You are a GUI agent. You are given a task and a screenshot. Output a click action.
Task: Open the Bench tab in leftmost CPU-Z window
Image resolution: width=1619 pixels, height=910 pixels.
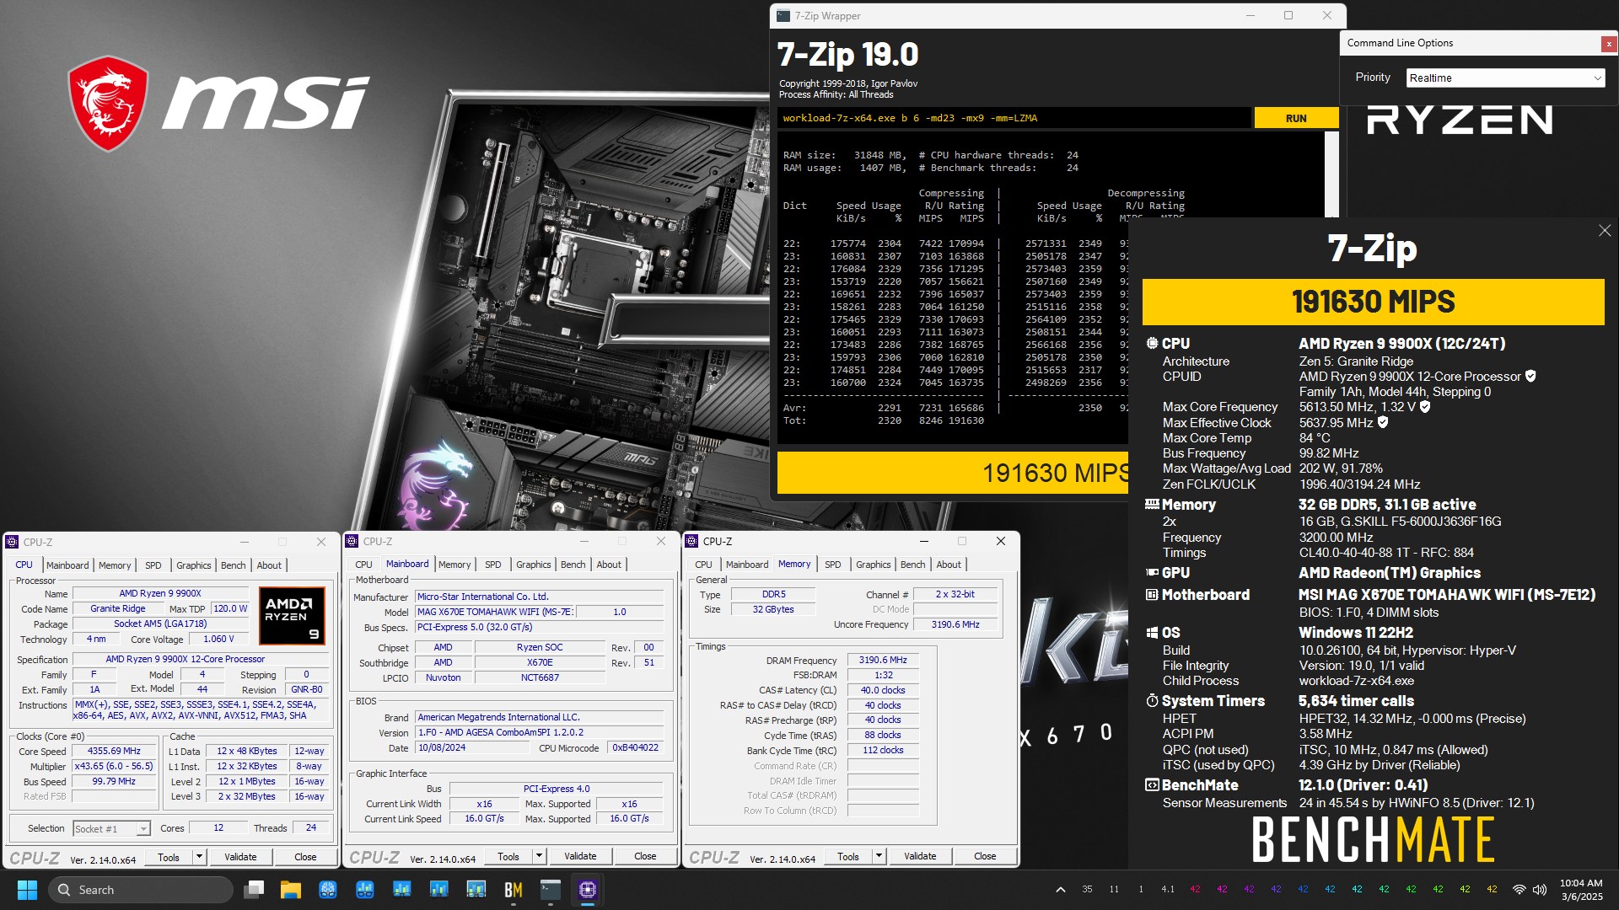click(234, 565)
